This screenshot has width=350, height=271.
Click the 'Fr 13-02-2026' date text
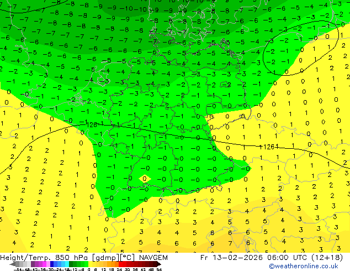231,258
